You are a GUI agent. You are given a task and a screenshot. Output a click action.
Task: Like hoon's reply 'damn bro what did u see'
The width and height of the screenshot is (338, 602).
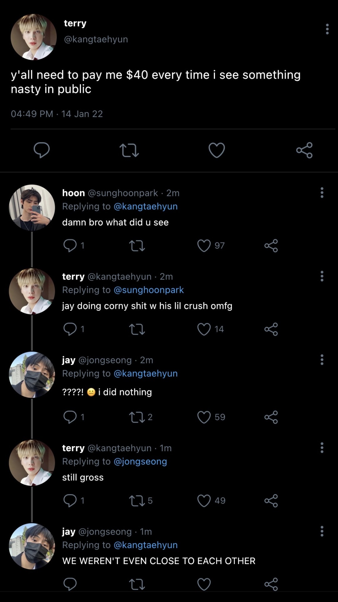point(204,246)
